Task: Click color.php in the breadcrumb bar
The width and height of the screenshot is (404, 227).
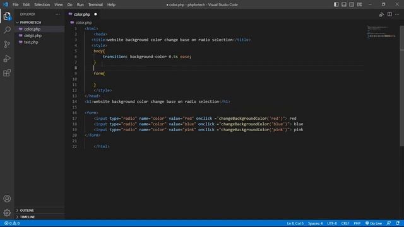Action: coord(83,23)
